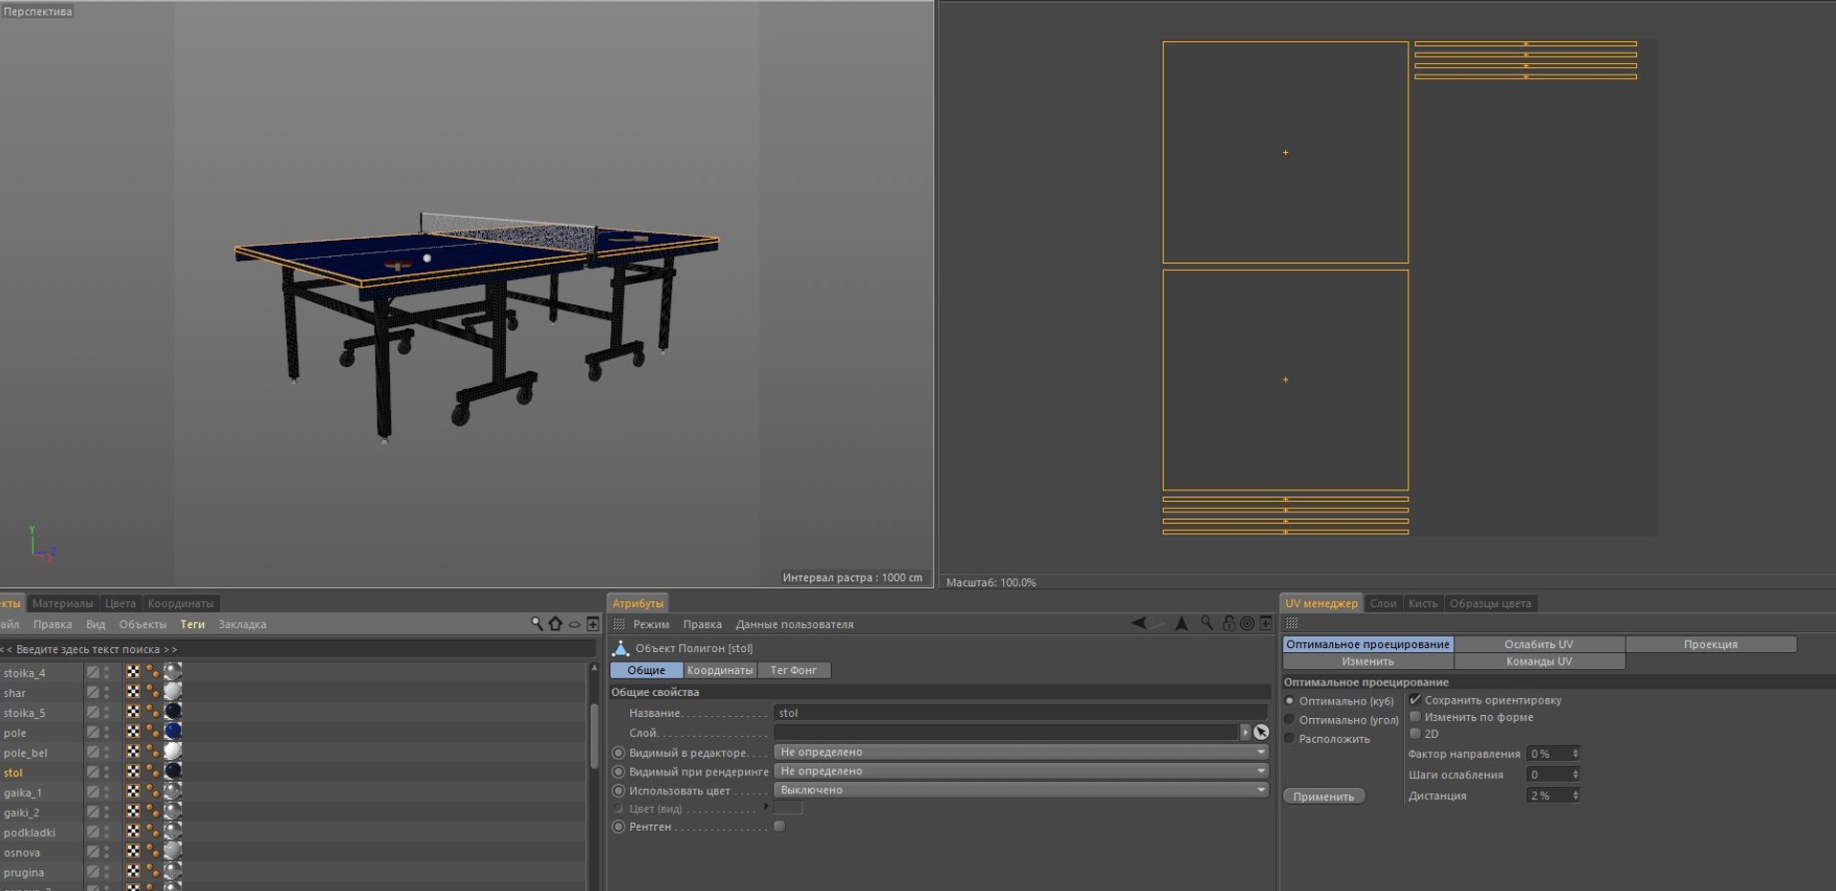The height and width of the screenshot is (891, 1836).
Task: Click the UVW checkerboard tag on stol
Action: pos(133,771)
